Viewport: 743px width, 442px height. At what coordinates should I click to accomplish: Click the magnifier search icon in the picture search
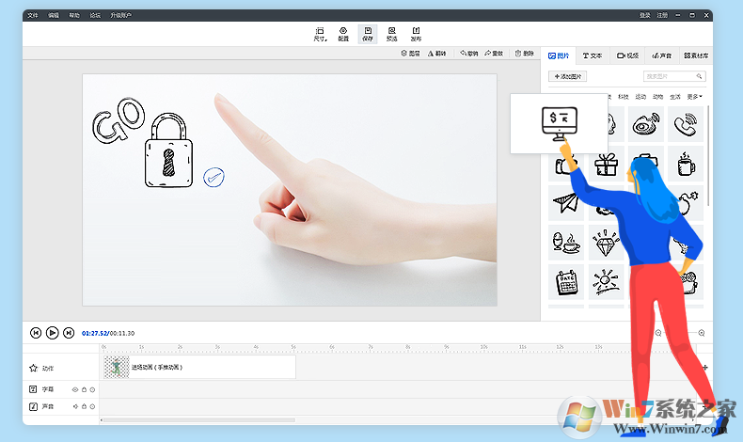699,76
